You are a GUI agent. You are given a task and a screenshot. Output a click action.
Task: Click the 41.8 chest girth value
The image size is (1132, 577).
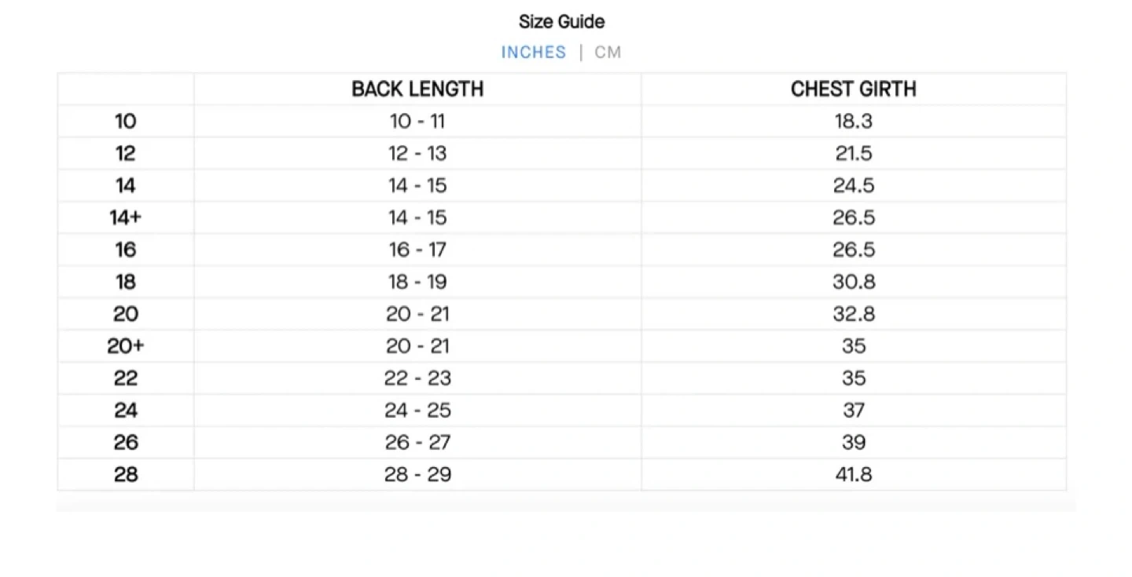coord(854,475)
